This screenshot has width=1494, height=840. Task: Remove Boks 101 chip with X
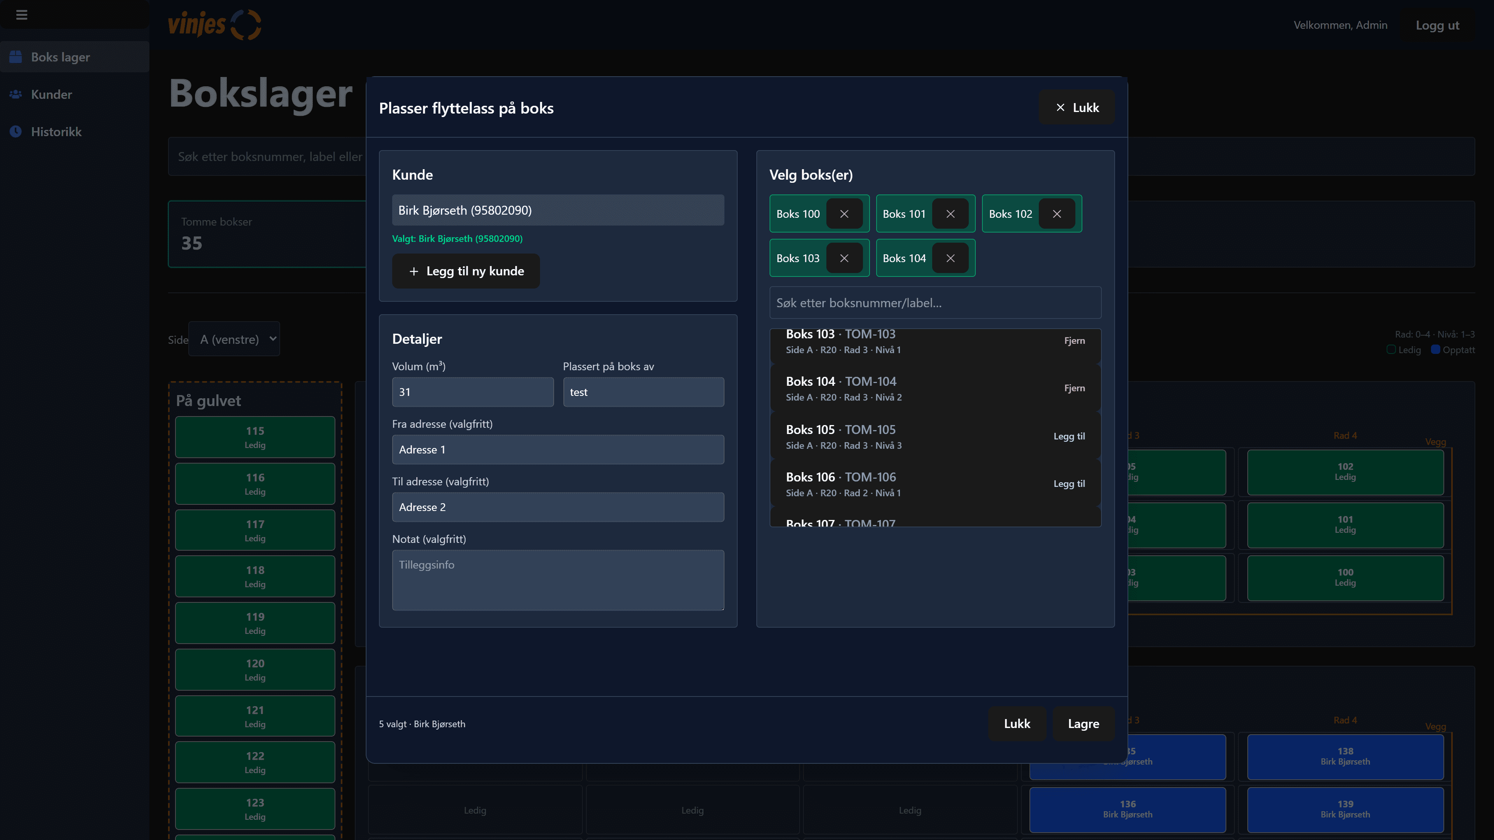(950, 214)
